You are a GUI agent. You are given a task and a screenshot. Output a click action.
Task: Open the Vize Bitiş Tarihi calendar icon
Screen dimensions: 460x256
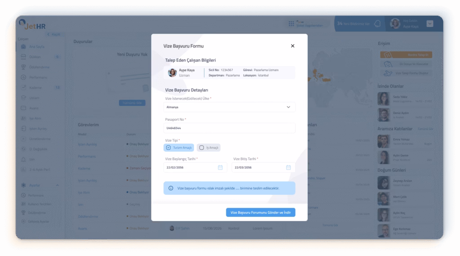(x=288, y=168)
